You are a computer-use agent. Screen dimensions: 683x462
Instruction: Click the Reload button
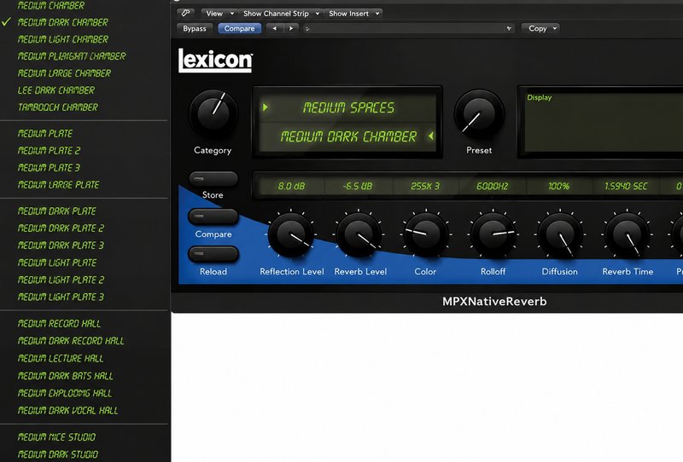point(213,254)
